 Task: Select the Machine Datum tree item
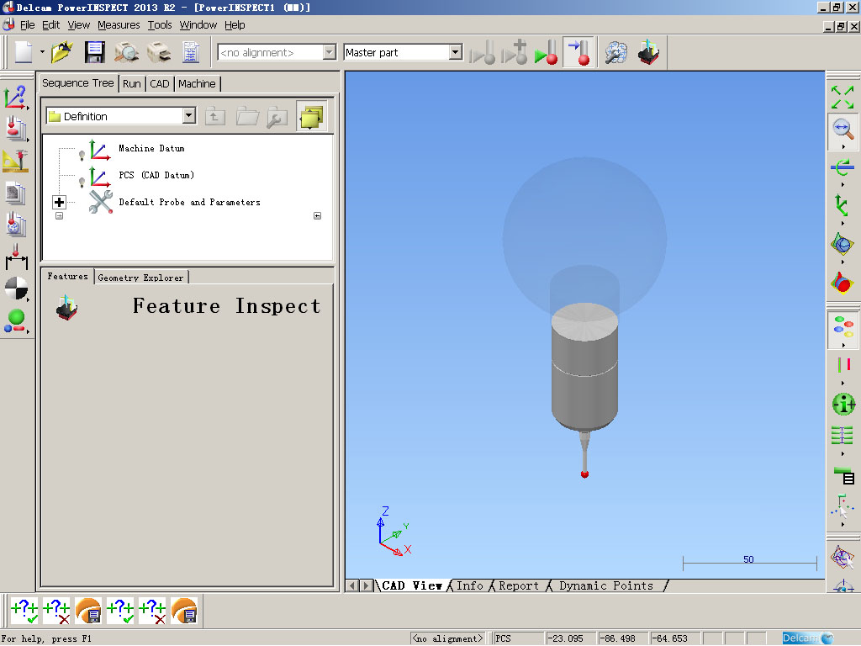[x=151, y=148]
